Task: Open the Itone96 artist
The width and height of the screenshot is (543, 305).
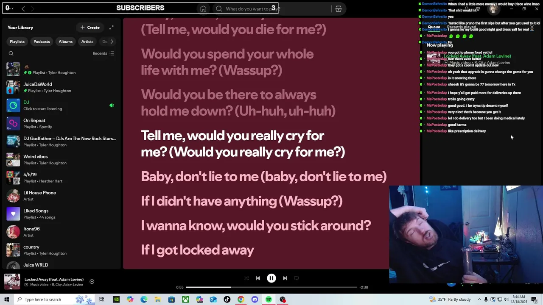Action: 61,232
